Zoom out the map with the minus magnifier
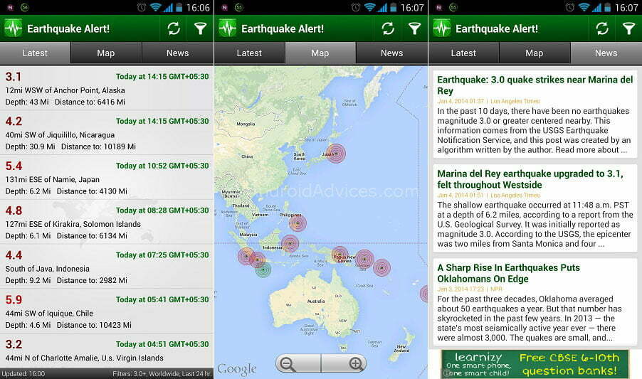 (x=298, y=363)
